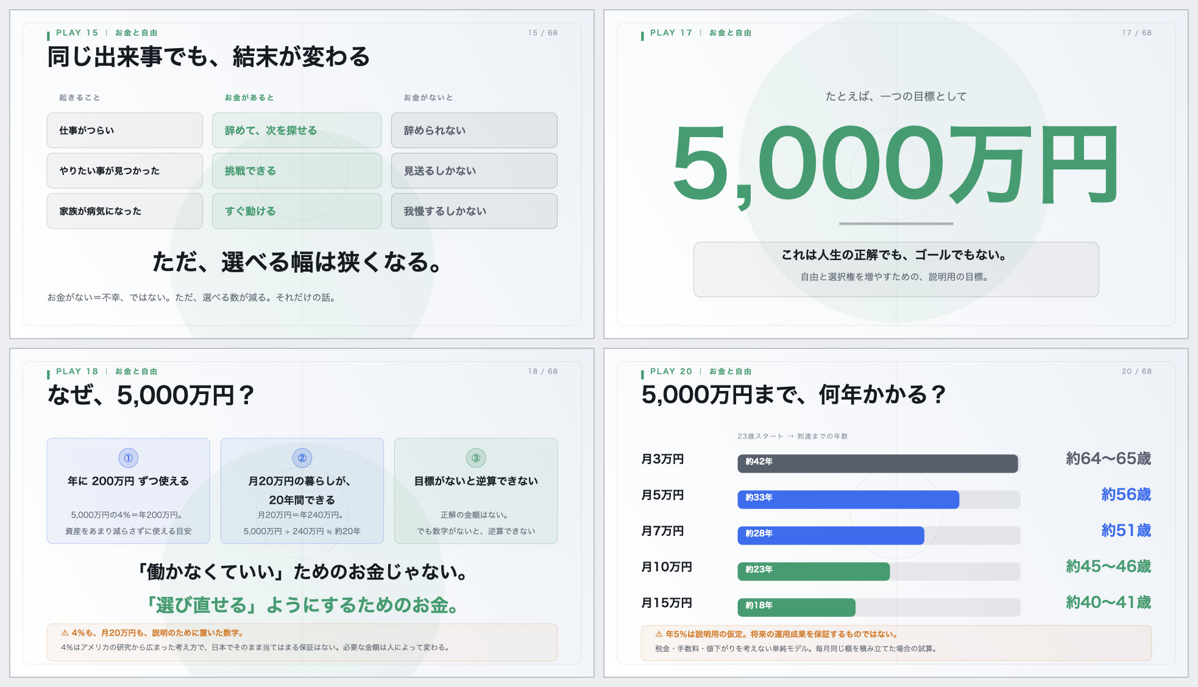Click the お金がないと column header
Viewport: 1198px width, 687px height.
pyautogui.click(x=428, y=97)
